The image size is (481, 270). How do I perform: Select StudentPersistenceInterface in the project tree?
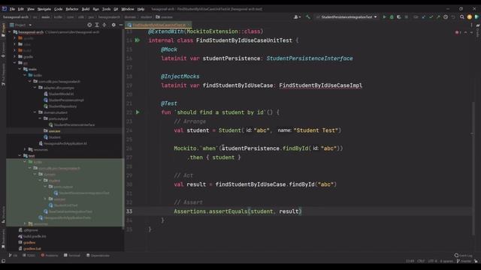(x=74, y=125)
